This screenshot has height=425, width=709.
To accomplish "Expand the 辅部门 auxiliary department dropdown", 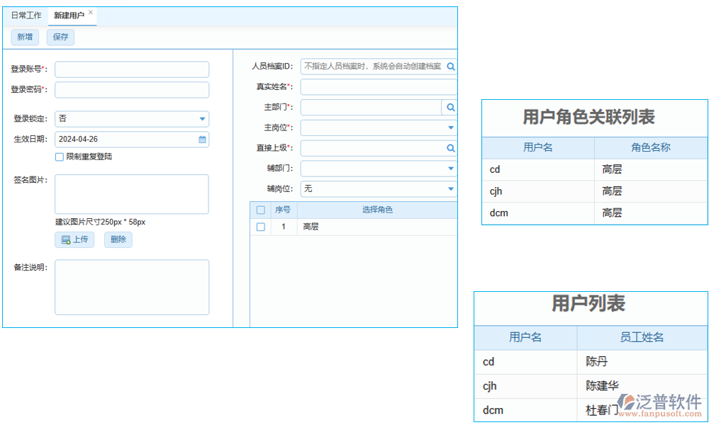I will click(x=450, y=169).
